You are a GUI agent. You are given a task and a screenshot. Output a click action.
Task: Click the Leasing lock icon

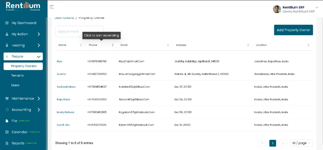tap(7, 45)
